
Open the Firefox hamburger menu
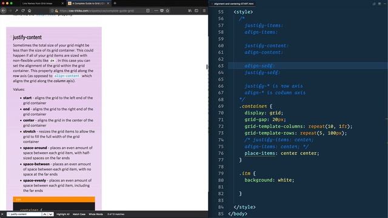(x=204, y=11)
